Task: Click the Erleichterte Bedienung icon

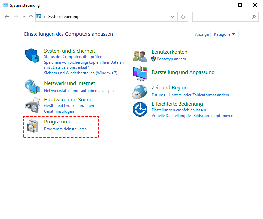Action: tap(140, 109)
